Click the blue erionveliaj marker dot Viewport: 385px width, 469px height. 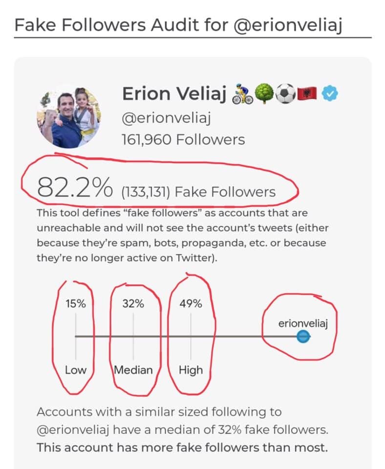303,337
